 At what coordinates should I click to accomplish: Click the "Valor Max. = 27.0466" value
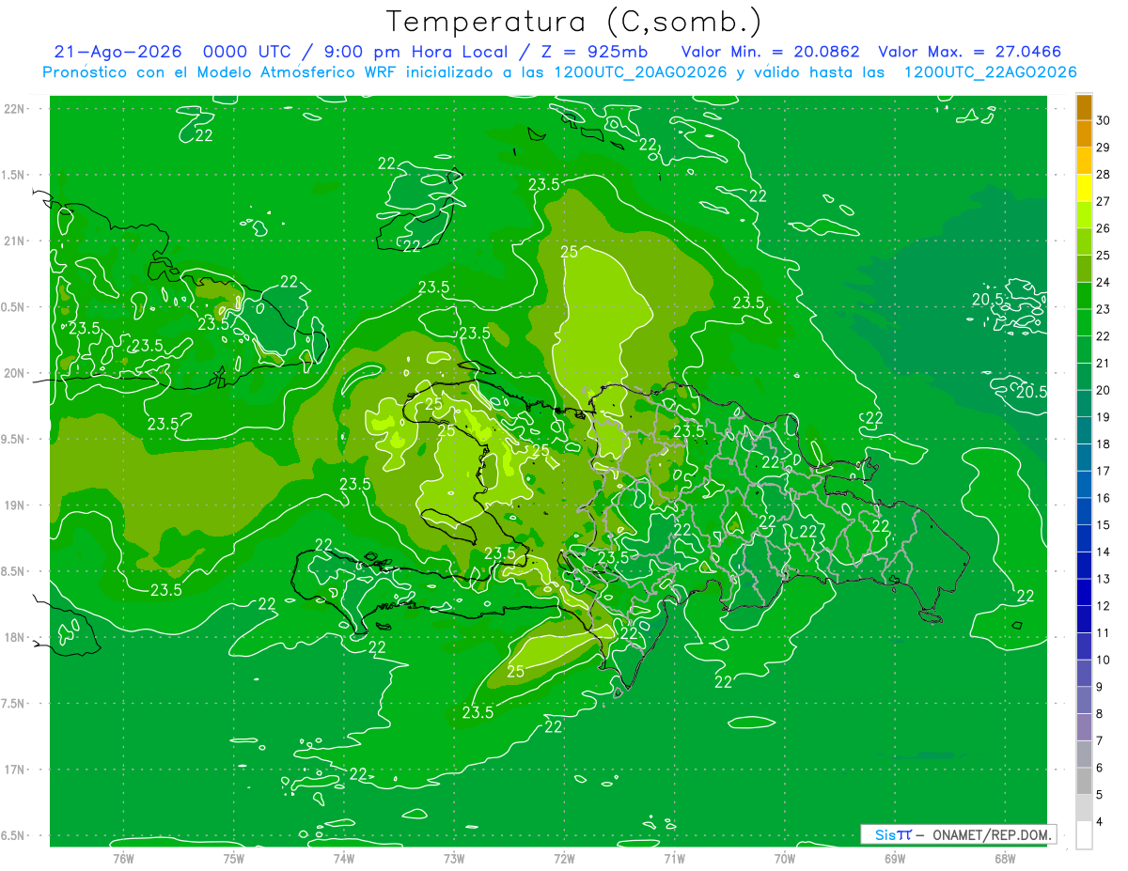coord(970,52)
